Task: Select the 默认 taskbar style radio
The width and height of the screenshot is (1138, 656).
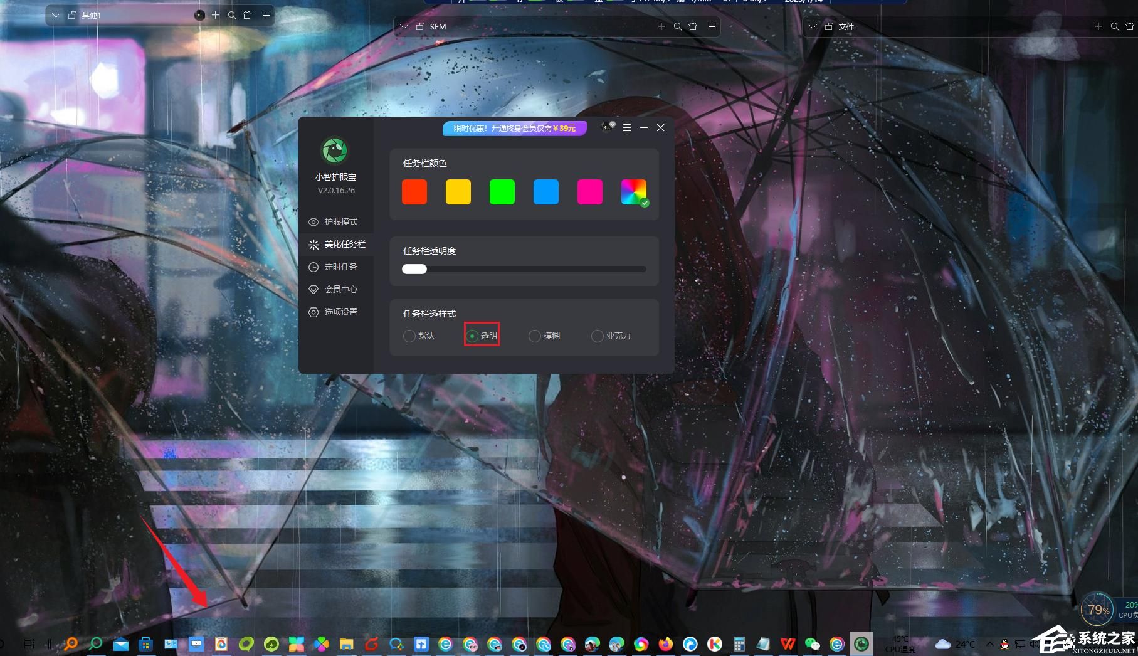Action: 419,336
